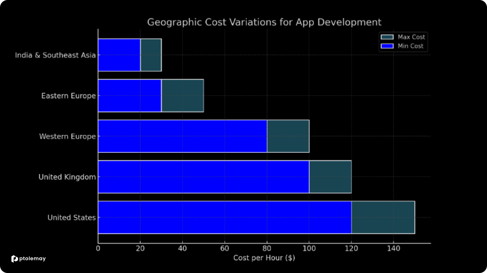Click the "United States" axis label
Image resolution: width=487 pixels, height=273 pixels.
point(72,217)
